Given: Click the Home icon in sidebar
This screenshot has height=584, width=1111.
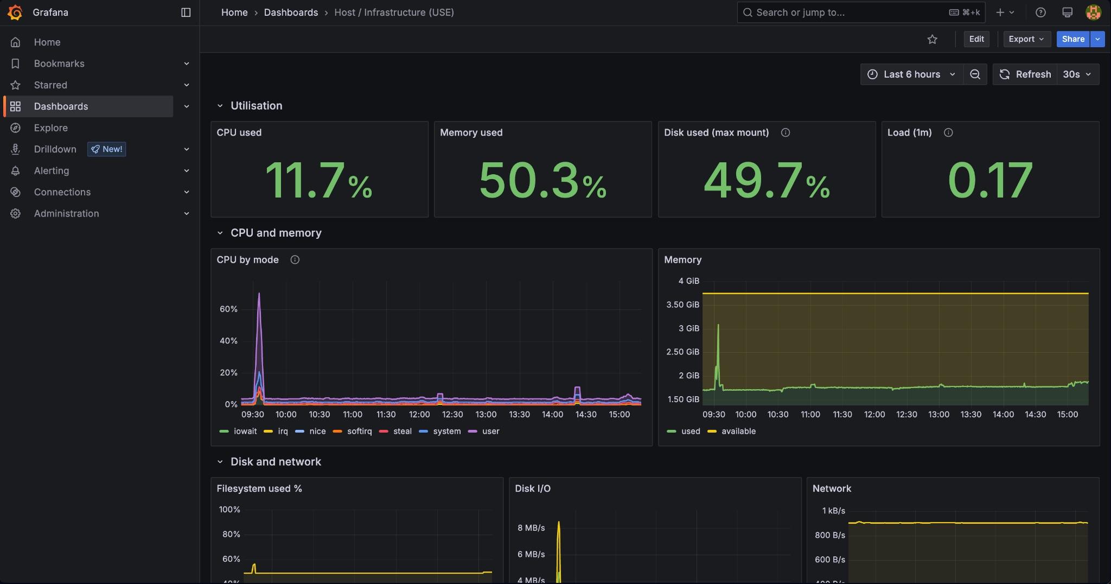Looking at the screenshot, I should pyautogui.click(x=15, y=42).
